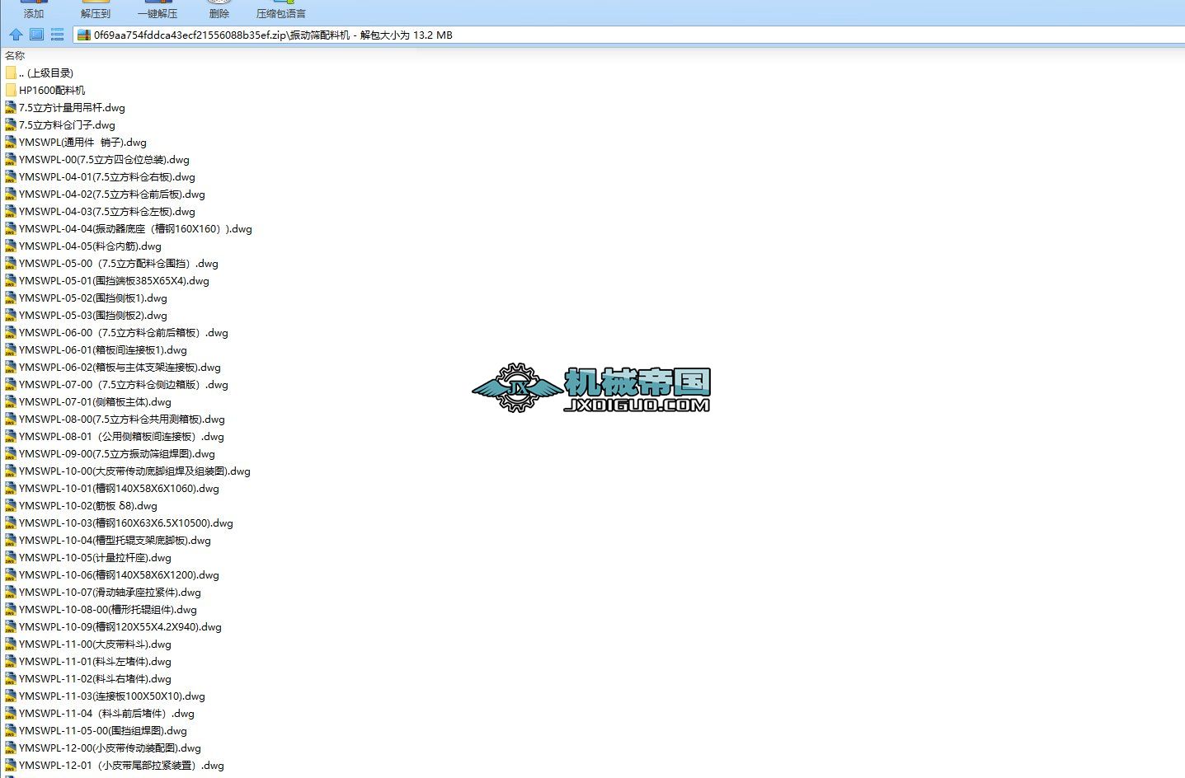Click the icon of YMSWPL-05-02 围挡侧板1 file
1185x778 pixels.
[x=11, y=298]
